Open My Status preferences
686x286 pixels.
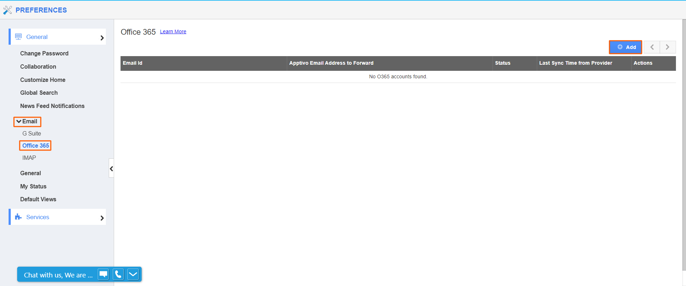point(33,186)
